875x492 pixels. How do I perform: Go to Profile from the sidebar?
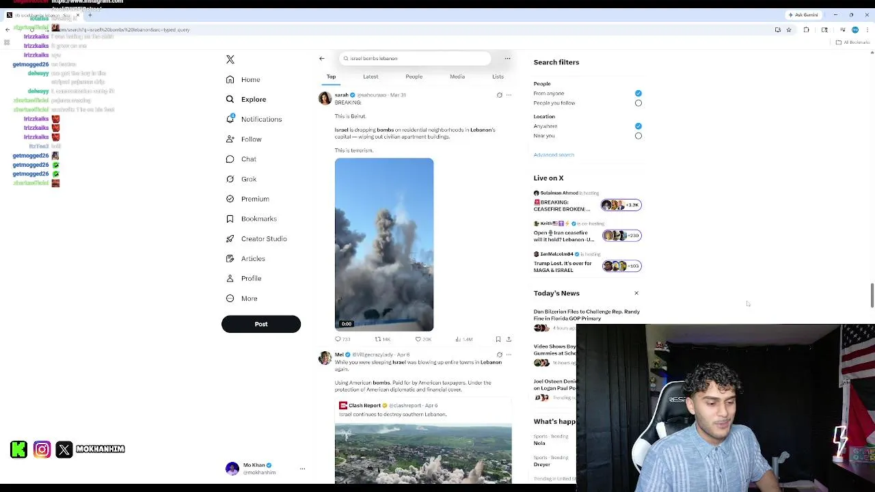244,278
